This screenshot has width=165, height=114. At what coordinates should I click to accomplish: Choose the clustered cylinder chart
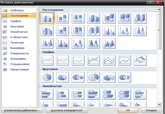pos(47,31)
